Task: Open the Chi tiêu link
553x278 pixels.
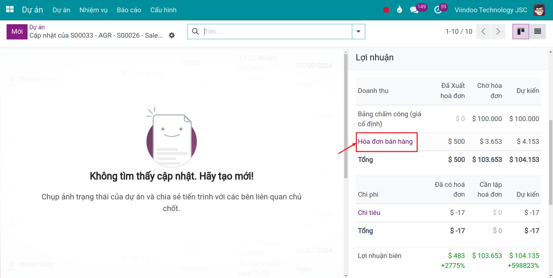Action: tap(369, 213)
